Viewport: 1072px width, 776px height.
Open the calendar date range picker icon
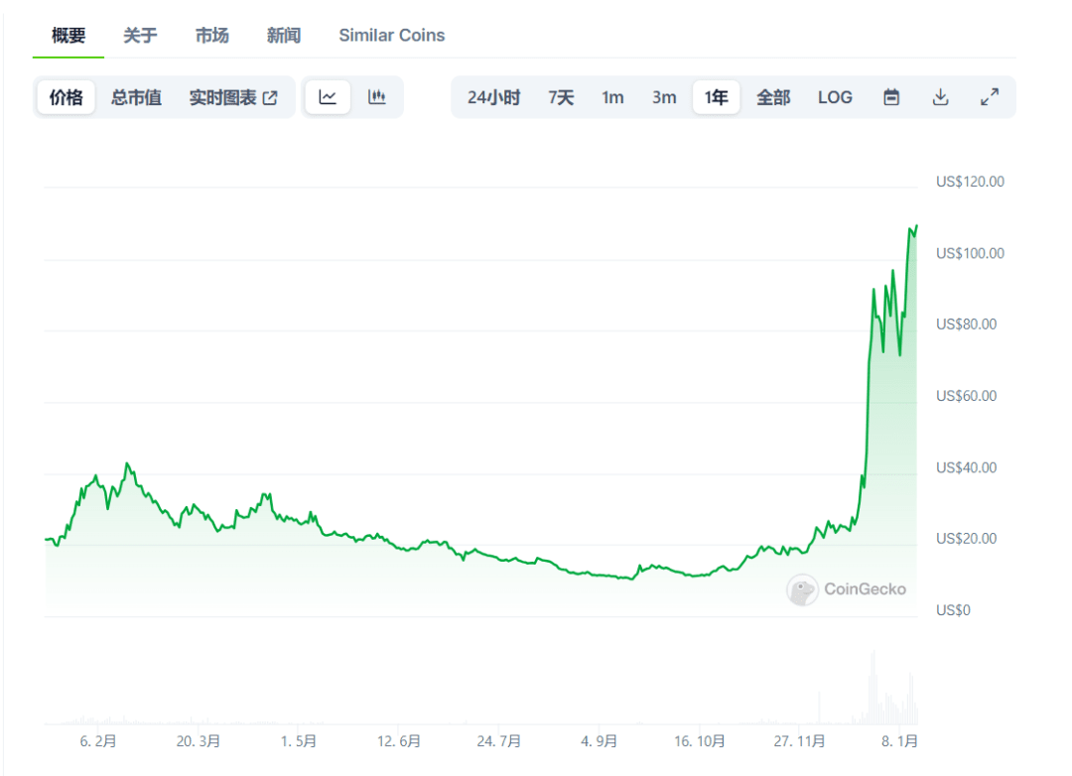(891, 96)
